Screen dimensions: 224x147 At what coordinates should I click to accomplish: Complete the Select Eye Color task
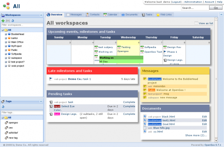tap(129, 106)
